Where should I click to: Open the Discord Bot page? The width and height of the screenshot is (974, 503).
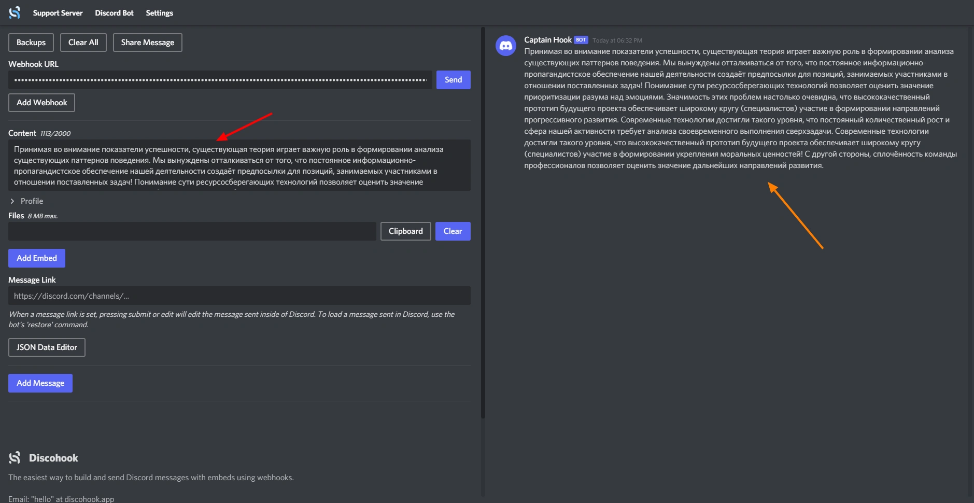coord(114,13)
